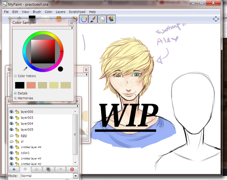Open the Edit menu
Screen dimensions: 227x180
[15, 12]
